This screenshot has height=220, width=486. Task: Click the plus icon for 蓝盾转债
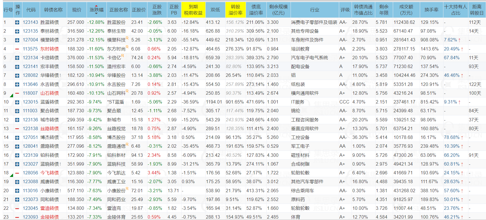pos(17,102)
